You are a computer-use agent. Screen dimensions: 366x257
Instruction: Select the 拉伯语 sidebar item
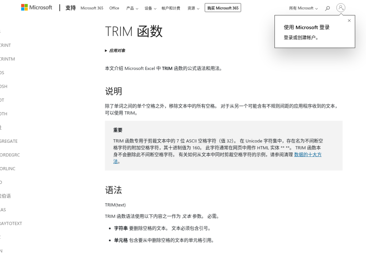pos(5,196)
